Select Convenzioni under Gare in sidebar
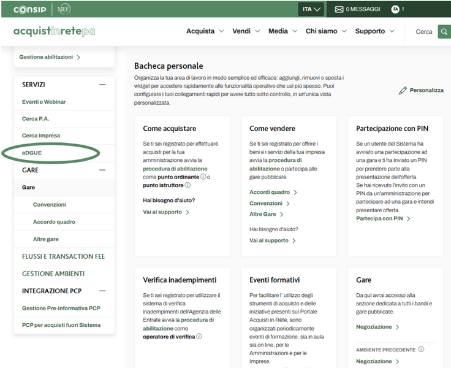Image resolution: width=451 pixels, height=368 pixels. click(50, 205)
